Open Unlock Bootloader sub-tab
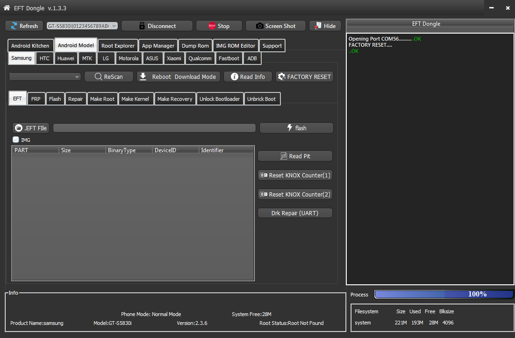515x338 pixels. 220,99
